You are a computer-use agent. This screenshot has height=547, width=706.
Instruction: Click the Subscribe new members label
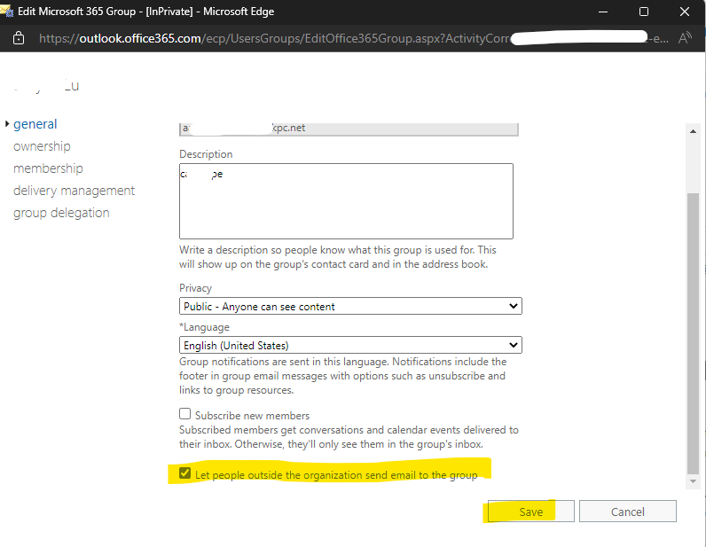(x=252, y=415)
